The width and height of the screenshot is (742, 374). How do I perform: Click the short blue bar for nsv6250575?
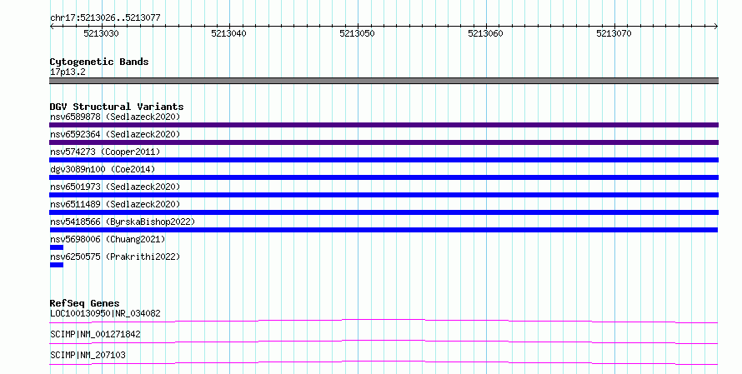pyautogui.click(x=57, y=265)
